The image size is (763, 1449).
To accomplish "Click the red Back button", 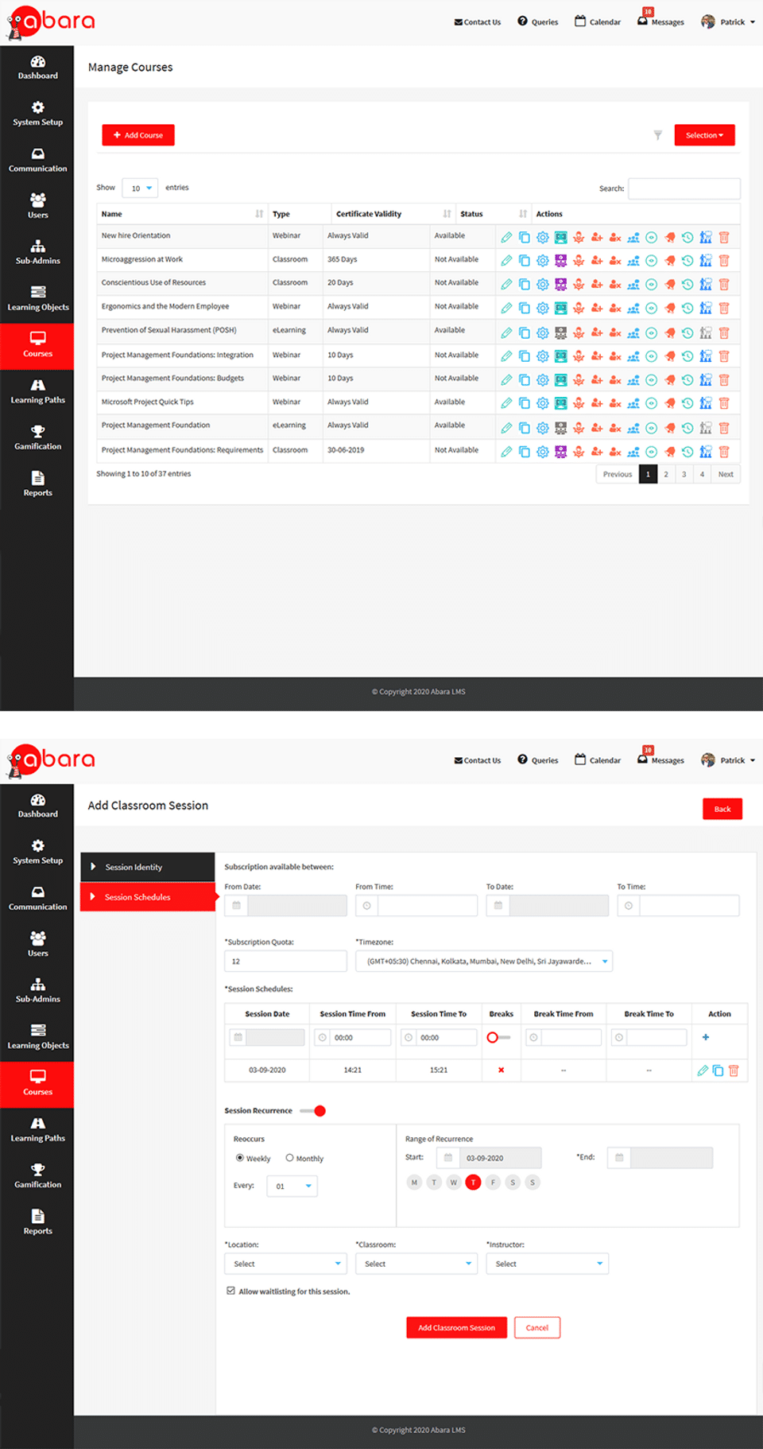I will pyautogui.click(x=722, y=809).
